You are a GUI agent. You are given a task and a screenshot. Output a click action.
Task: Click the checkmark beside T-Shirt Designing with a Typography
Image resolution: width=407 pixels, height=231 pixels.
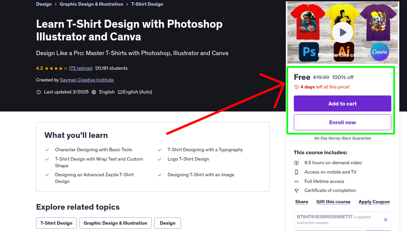[x=160, y=150]
